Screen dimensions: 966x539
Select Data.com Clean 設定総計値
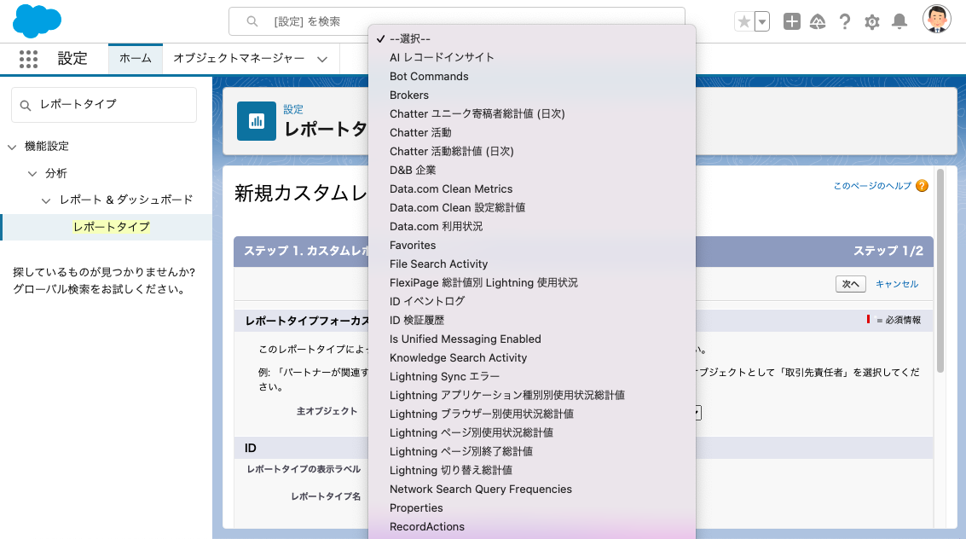click(532, 207)
